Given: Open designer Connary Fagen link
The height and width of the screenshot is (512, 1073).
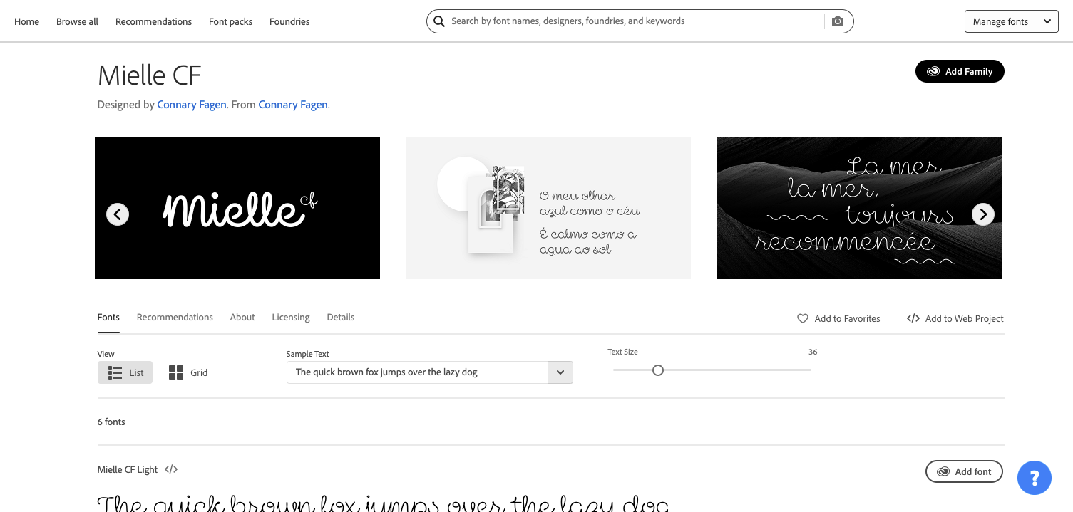Looking at the screenshot, I should [x=192, y=105].
